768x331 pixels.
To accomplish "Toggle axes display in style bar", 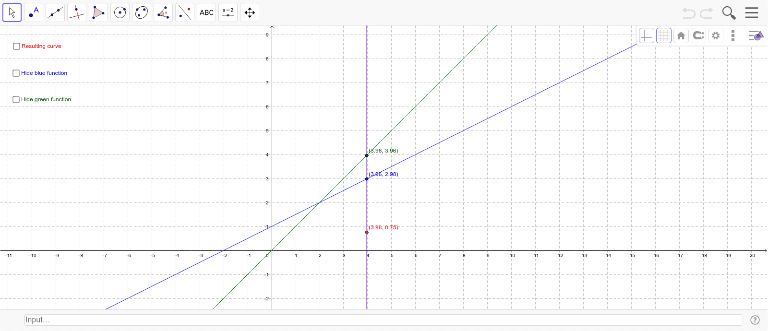I will coord(647,35).
